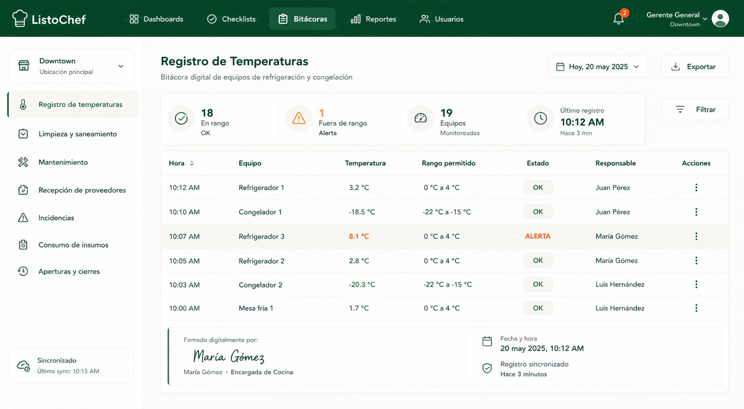Click the 8.1 °C temperature value

pos(359,236)
